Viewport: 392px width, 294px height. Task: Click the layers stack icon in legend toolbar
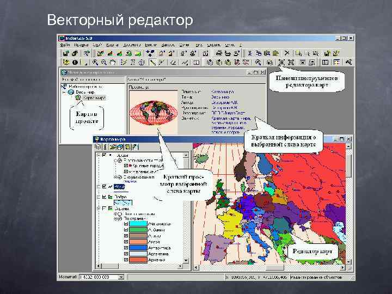(98, 147)
